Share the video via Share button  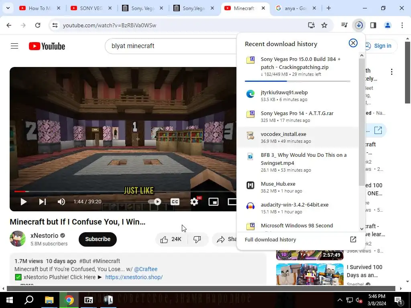225,239
